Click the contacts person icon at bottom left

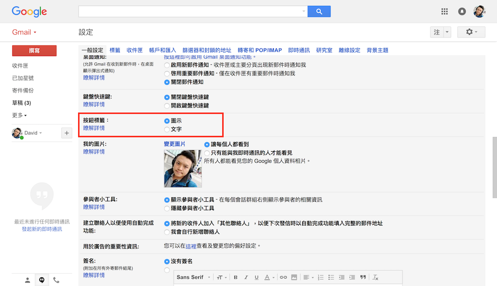point(28,280)
